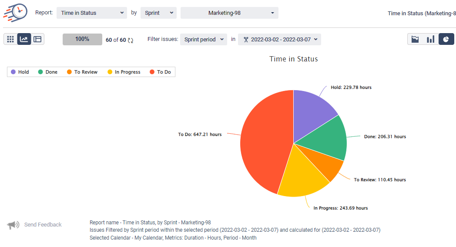Open the Report type dropdown
The image size is (456, 247).
point(92,13)
